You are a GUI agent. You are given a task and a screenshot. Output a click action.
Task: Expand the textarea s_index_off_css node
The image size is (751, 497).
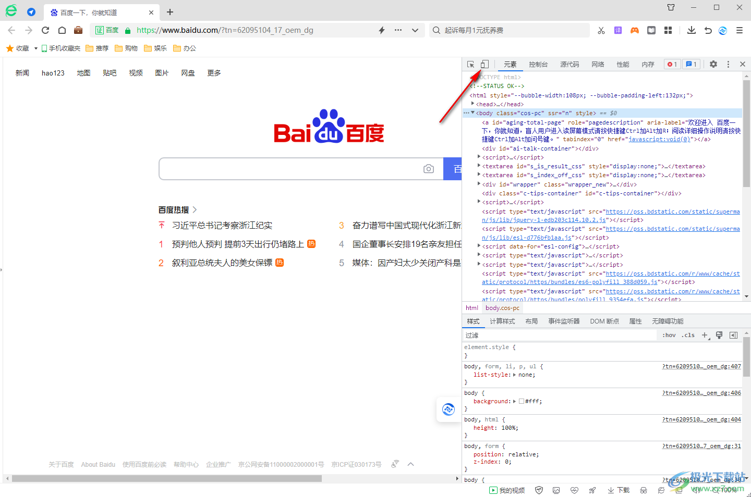click(479, 175)
